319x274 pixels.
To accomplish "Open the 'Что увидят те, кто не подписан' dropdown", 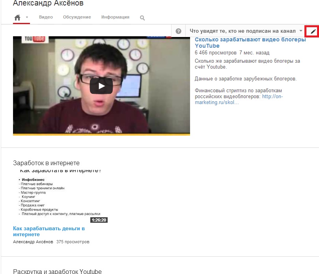I will pyautogui.click(x=245, y=31).
